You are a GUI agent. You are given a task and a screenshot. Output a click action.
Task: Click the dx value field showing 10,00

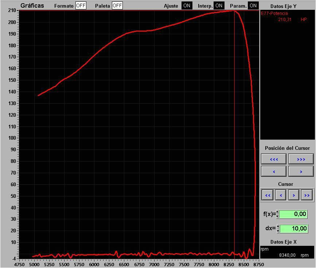(x=293, y=229)
